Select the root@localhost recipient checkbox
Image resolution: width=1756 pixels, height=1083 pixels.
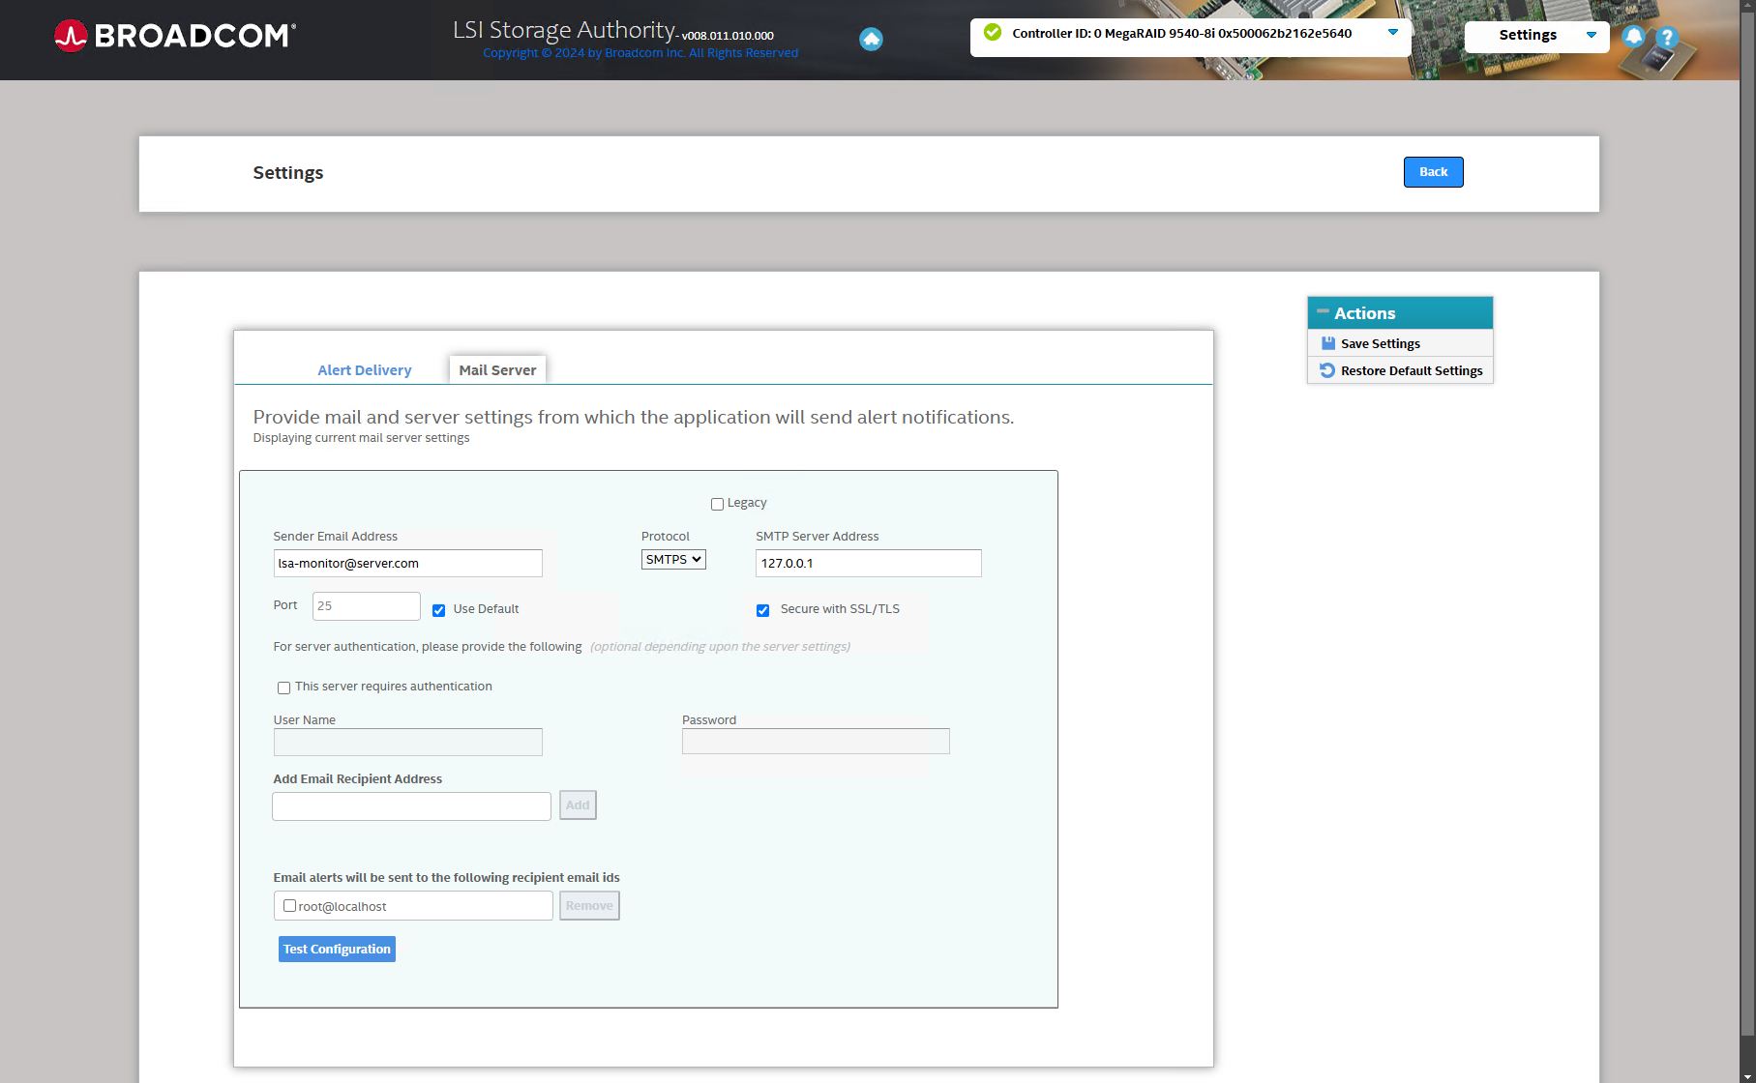point(289,906)
